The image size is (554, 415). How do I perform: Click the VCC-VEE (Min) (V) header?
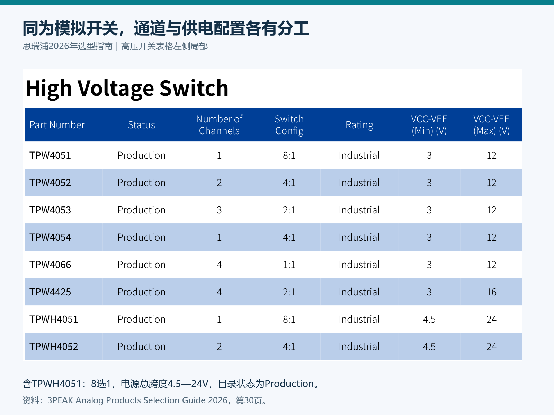point(429,125)
